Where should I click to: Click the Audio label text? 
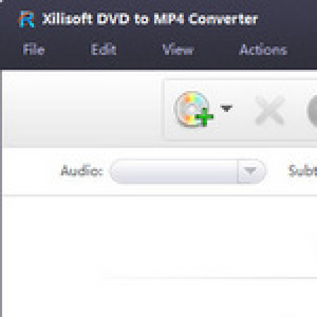coord(82,171)
